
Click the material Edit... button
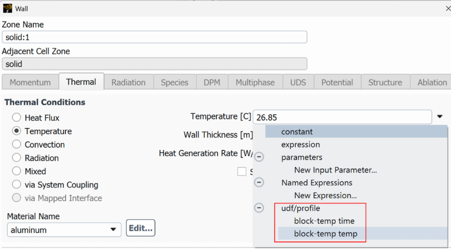pos(140,228)
